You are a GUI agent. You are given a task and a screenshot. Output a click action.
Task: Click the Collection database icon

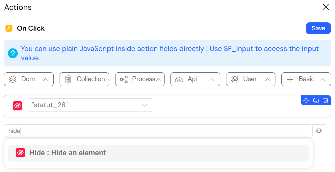click(68, 79)
